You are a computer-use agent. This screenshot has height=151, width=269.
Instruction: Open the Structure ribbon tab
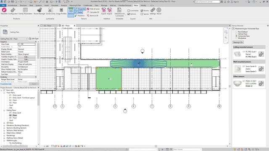23,5
